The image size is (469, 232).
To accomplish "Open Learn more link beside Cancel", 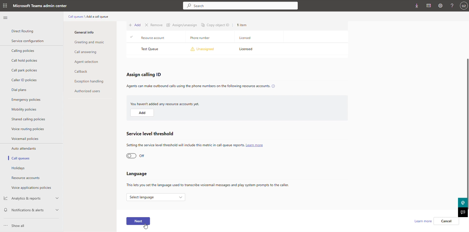I will 423,221.
